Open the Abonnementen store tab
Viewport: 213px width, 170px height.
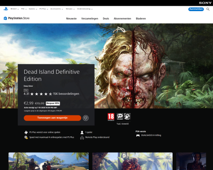(x=122, y=19)
